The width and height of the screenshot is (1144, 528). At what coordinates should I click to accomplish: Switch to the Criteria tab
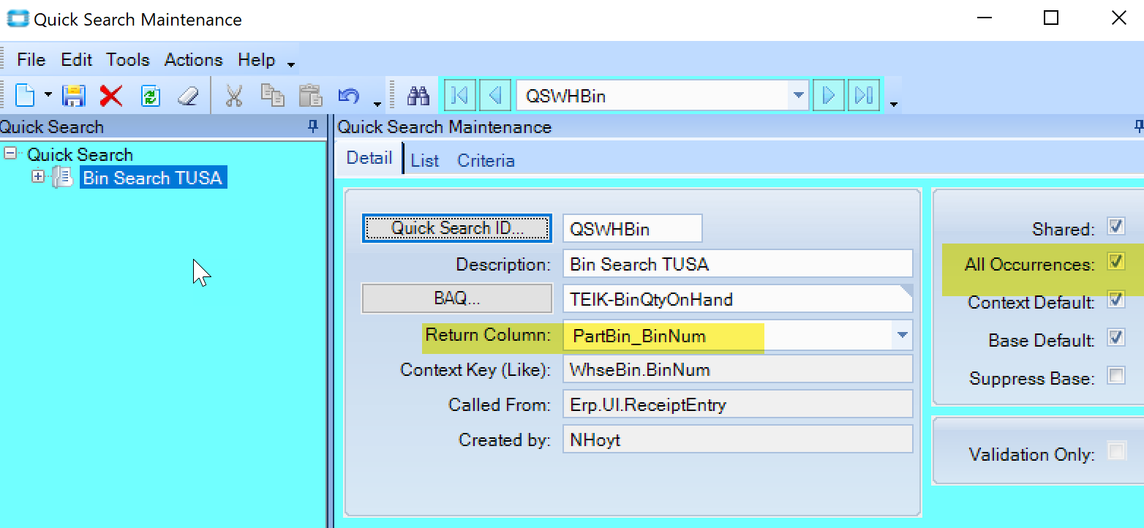point(486,161)
